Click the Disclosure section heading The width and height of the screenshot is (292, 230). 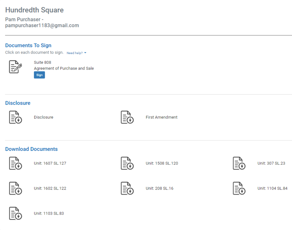click(x=18, y=103)
